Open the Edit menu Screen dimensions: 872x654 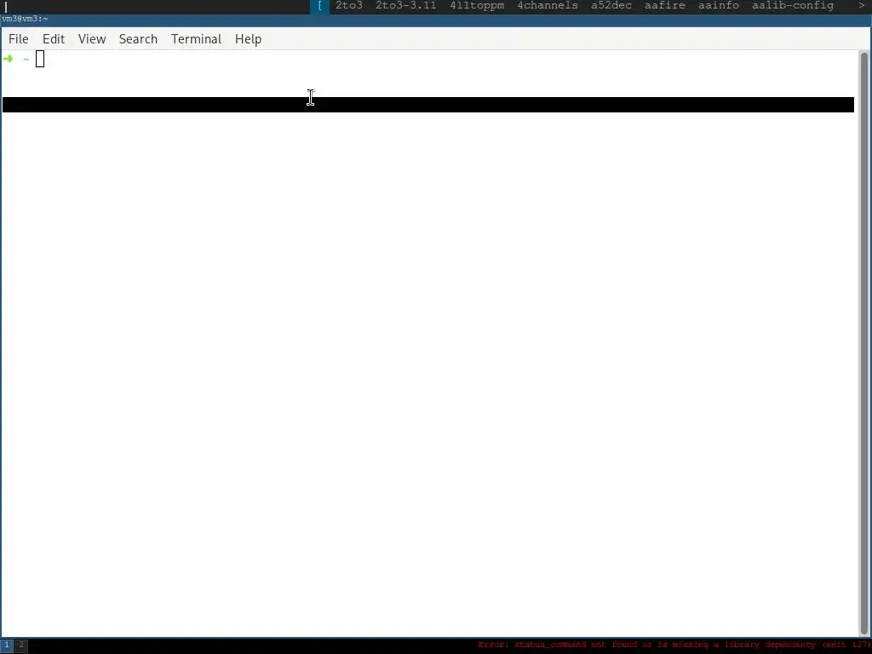pyautogui.click(x=54, y=39)
